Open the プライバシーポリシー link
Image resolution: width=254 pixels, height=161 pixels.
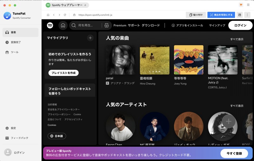click(x=59, y=115)
